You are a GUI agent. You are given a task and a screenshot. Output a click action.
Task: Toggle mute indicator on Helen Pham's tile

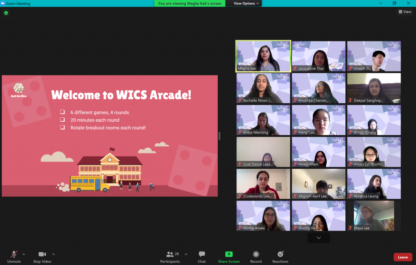295,164
